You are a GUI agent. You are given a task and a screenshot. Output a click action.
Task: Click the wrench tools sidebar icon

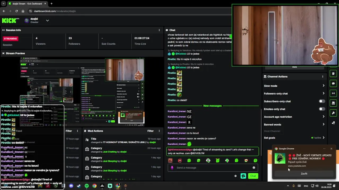click(x=333, y=113)
